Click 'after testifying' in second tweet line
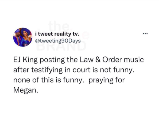The height and width of the screenshot is (114, 159). click(x=38, y=70)
